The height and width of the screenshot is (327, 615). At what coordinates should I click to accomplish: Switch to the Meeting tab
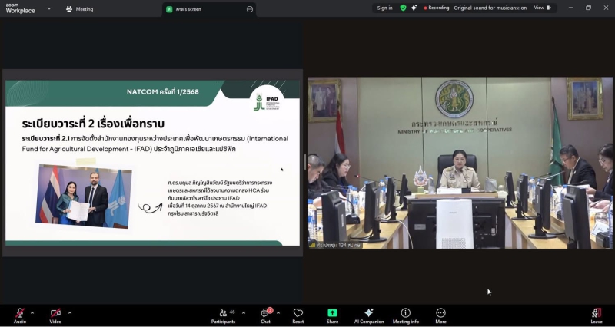[x=80, y=9]
